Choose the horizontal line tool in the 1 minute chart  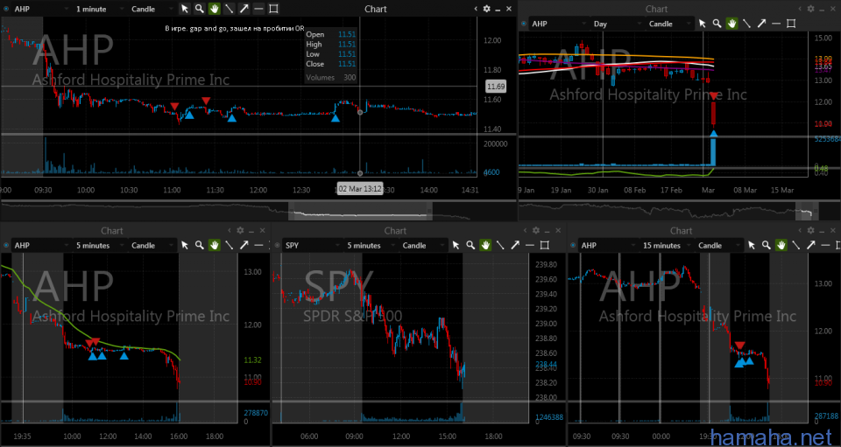(258, 9)
